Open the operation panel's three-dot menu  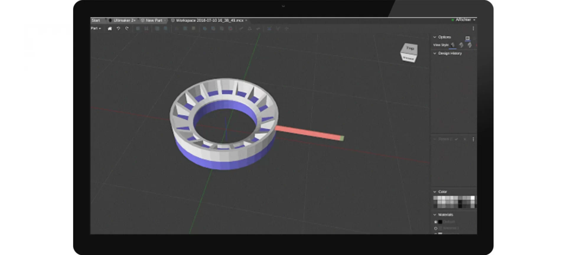[473, 139]
